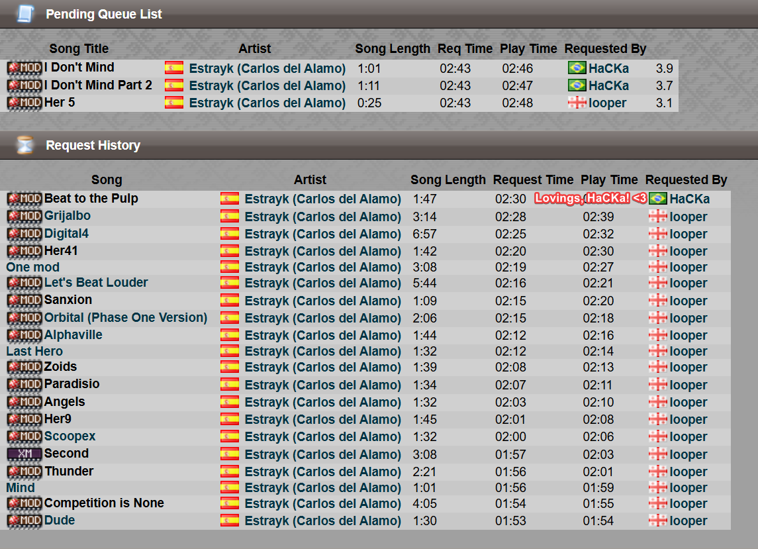The width and height of the screenshot is (758, 549).
Task: Click MOD badge beside Competition is None
Action: [24, 503]
